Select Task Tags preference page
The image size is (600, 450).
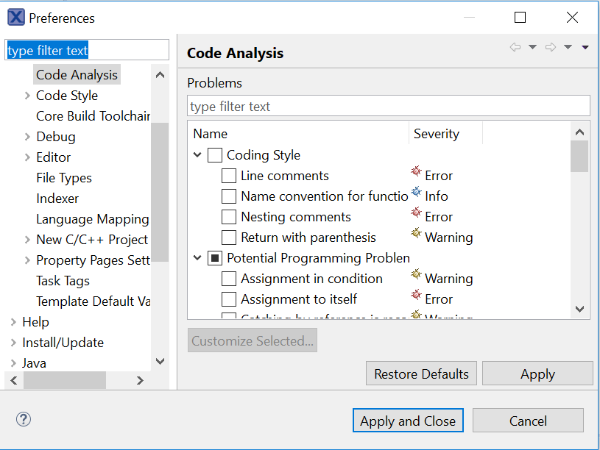(x=63, y=281)
